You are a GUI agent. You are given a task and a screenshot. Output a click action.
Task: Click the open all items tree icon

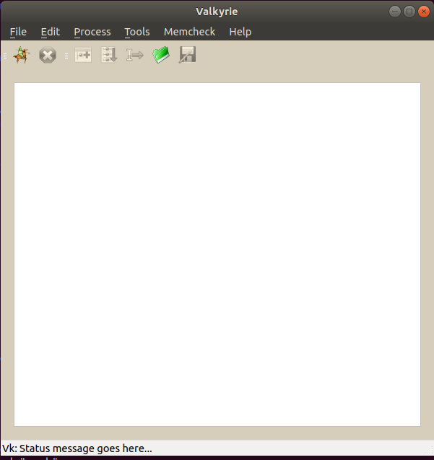[109, 55]
